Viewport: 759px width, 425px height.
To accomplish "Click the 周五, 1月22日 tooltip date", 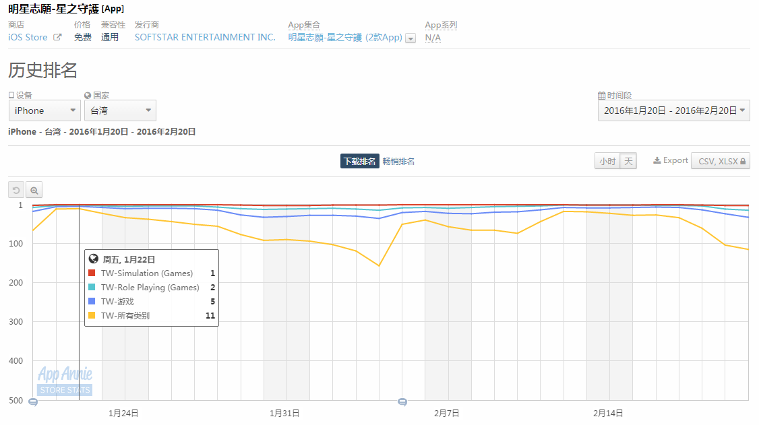I will (129, 259).
